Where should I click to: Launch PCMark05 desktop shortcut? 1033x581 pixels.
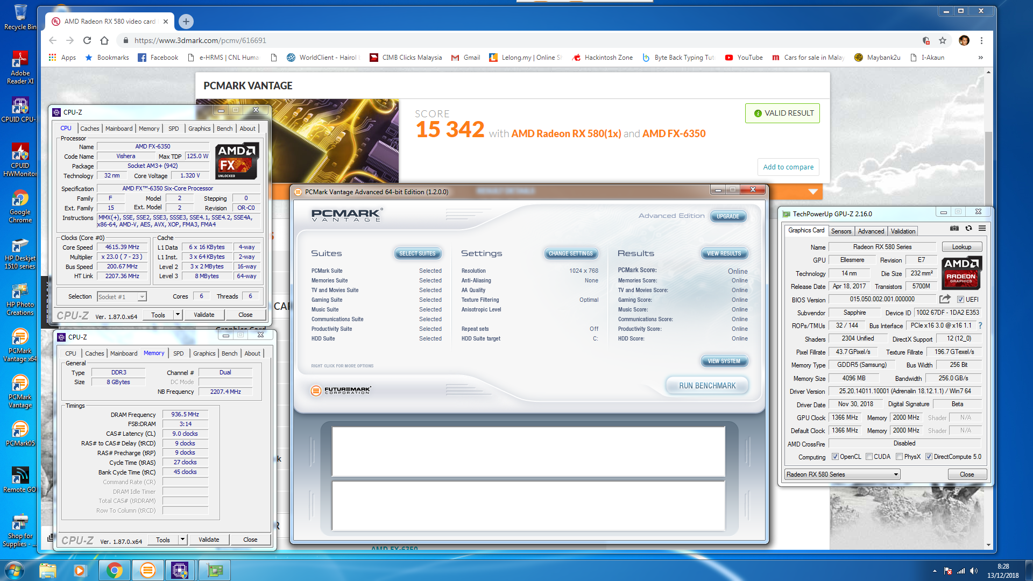click(x=20, y=434)
